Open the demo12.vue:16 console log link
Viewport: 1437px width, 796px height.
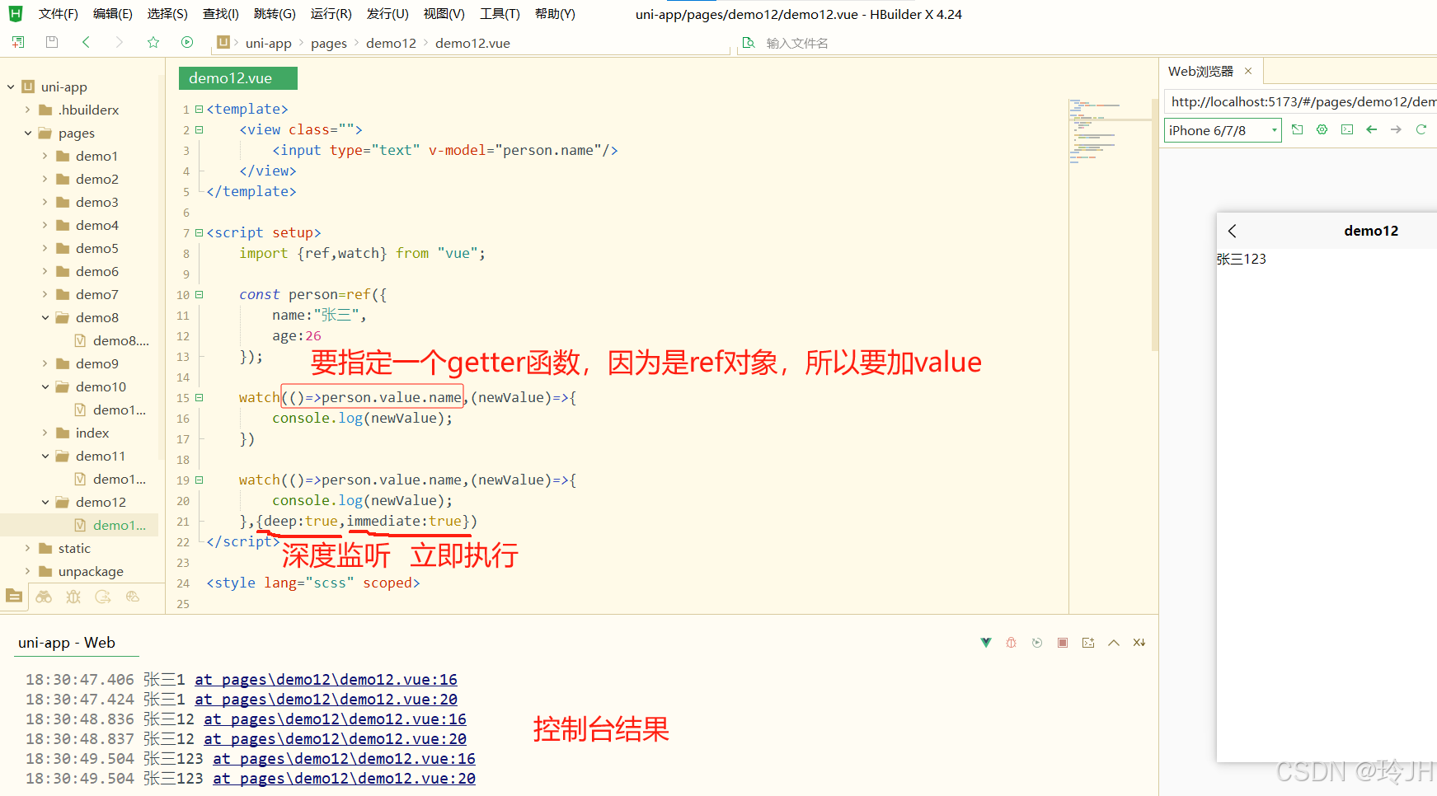tap(326, 679)
